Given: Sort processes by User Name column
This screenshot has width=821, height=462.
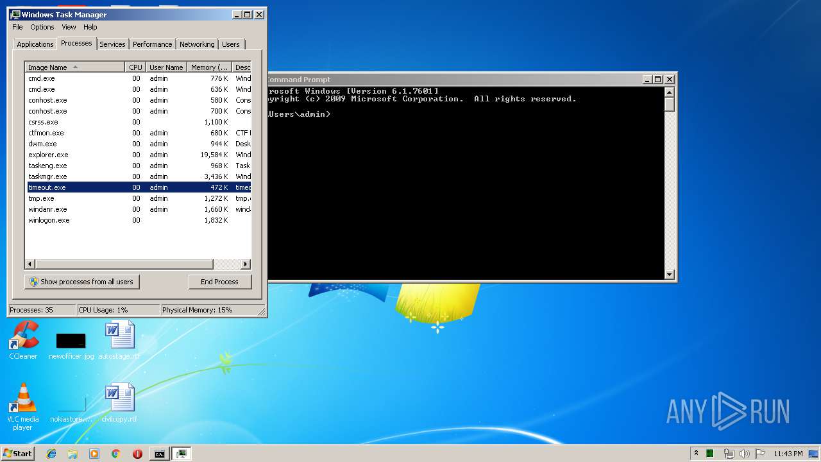Looking at the screenshot, I should pos(166,67).
